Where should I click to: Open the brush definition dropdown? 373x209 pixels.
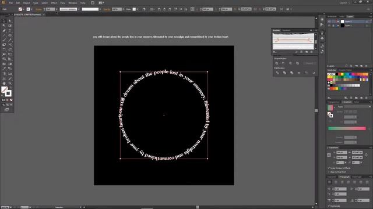click(x=100, y=9)
